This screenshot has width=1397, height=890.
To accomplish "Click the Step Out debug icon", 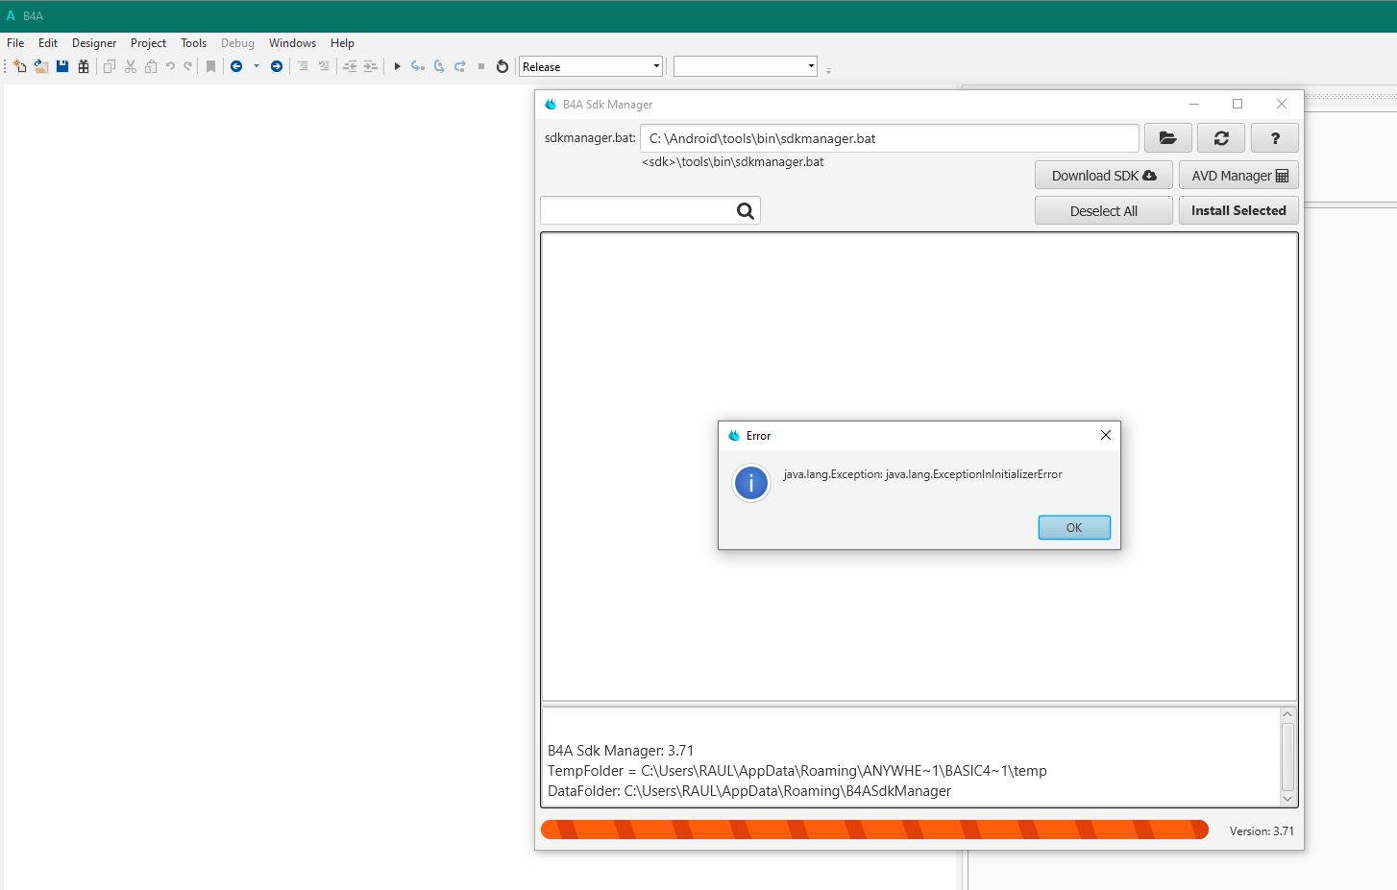I will pos(460,66).
